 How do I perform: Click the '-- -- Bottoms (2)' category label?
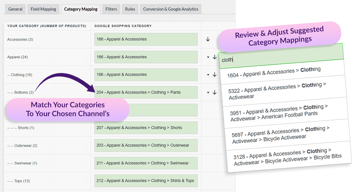coord(20,92)
